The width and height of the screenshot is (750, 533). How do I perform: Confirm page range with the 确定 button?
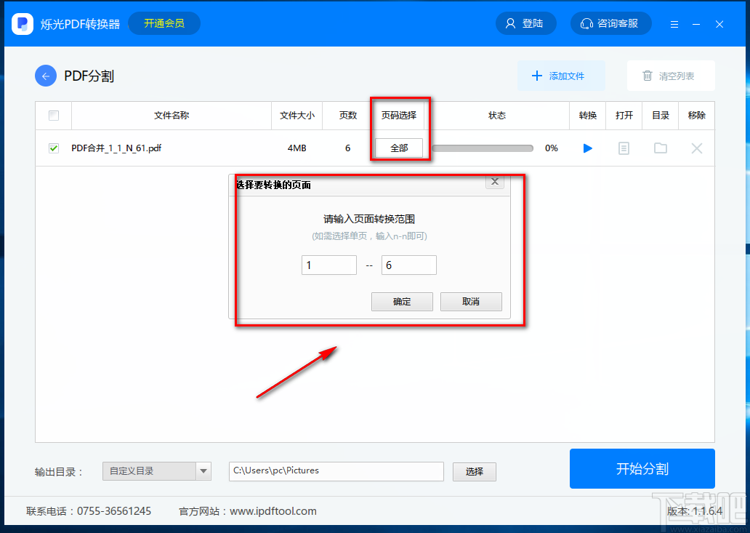[x=402, y=301]
